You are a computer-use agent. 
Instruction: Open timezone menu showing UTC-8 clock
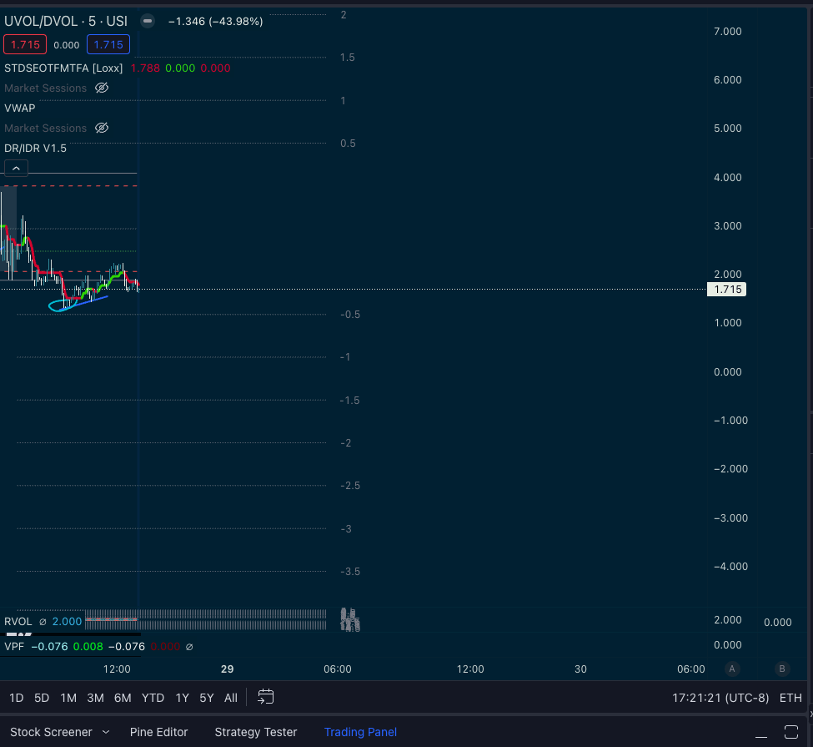point(720,698)
